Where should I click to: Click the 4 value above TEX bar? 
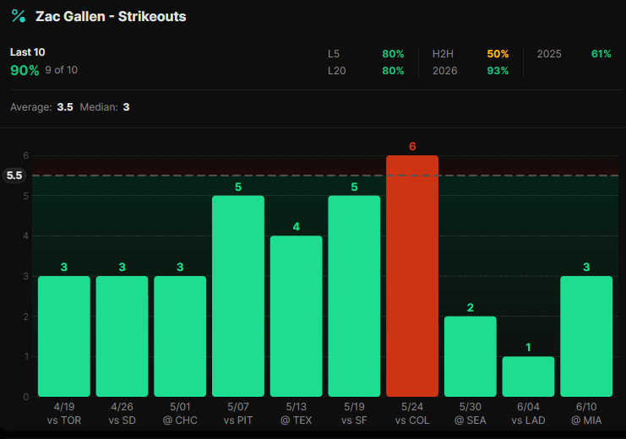pyautogui.click(x=297, y=227)
